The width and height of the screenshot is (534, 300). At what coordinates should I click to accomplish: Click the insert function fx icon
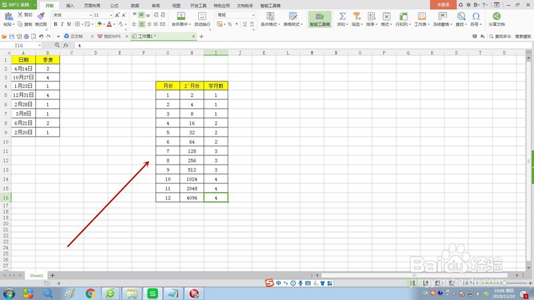click(x=65, y=45)
